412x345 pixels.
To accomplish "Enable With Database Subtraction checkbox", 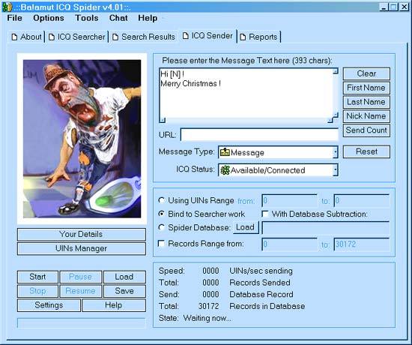I will point(265,214).
